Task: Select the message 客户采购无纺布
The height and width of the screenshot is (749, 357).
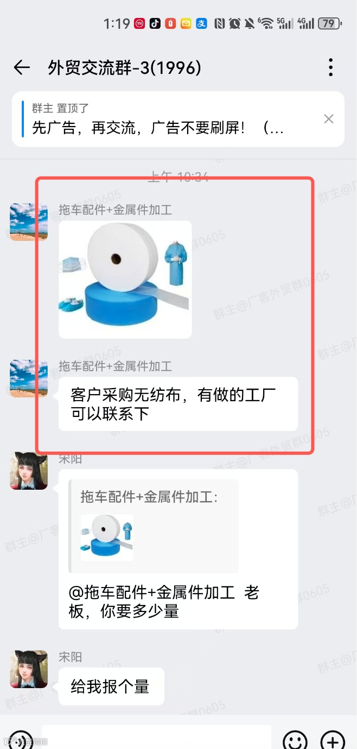Action: (178, 404)
